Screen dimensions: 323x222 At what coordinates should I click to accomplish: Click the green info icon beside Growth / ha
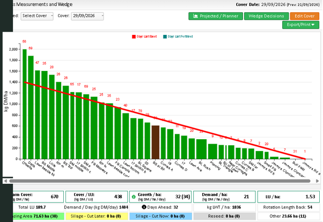134,197
